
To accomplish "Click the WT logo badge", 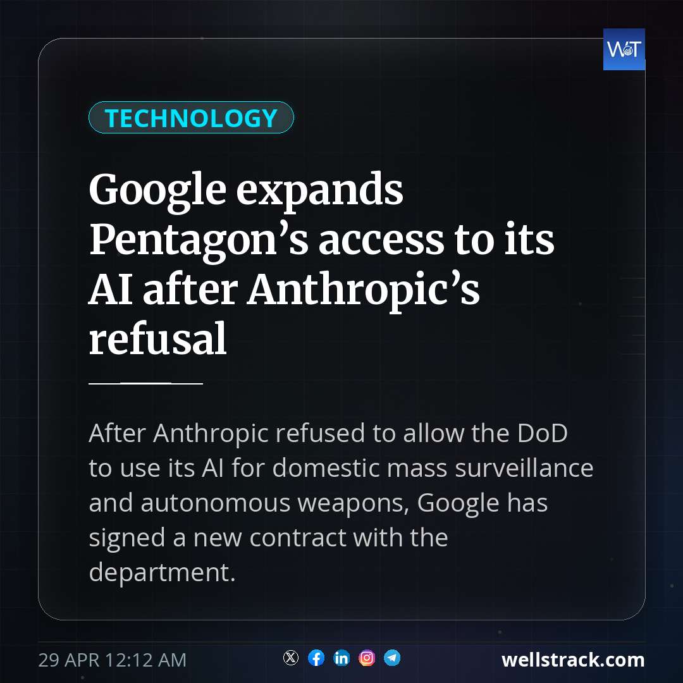I will [624, 49].
